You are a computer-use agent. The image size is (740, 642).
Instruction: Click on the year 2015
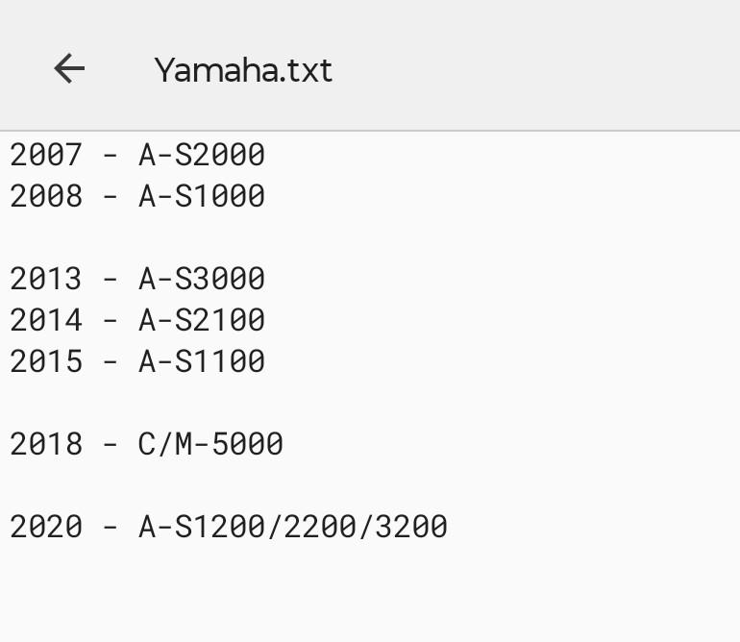46,361
